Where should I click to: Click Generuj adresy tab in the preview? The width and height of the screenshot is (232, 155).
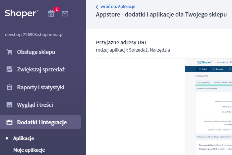coord(203,83)
